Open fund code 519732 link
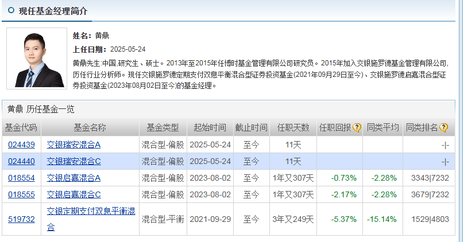Viewport: 464px width, 242px height. [x=21, y=219]
